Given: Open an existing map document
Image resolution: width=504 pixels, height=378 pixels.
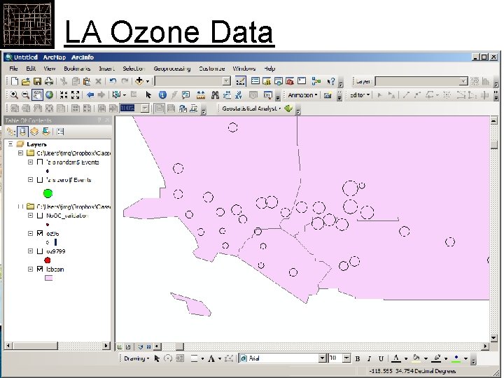Looking at the screenshot, I should (26, 81).
